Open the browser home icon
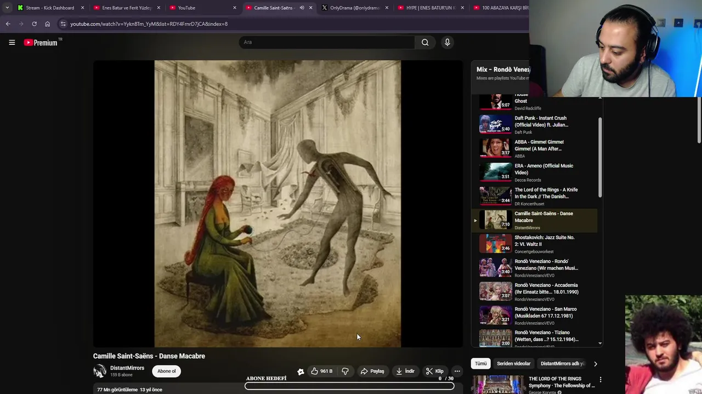 point(47,24)
